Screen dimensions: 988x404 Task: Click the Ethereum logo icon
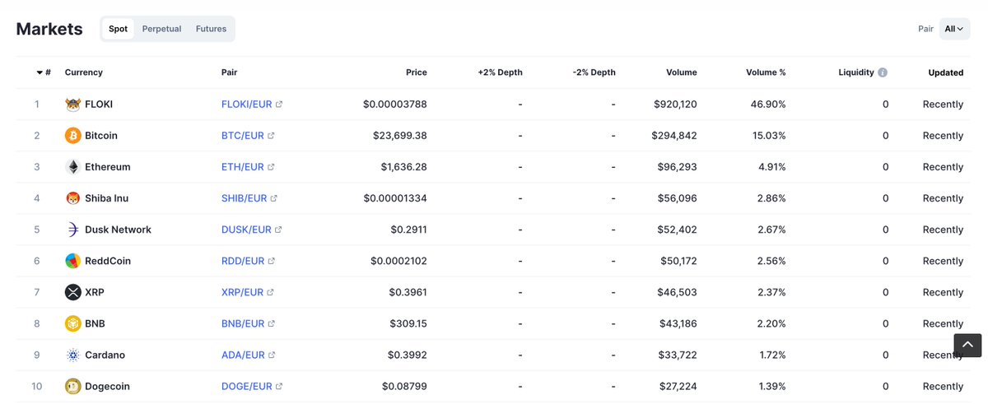tap(73, 167)
